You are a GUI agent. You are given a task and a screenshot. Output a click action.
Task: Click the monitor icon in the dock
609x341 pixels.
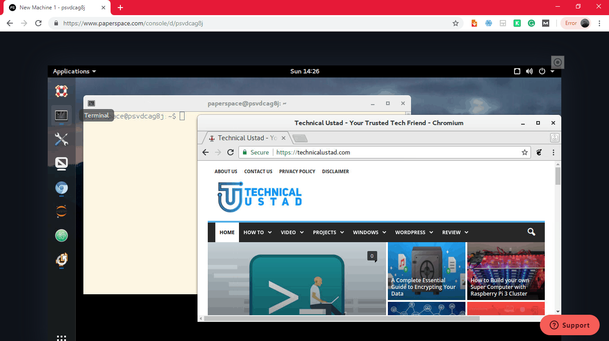[61, 164]
